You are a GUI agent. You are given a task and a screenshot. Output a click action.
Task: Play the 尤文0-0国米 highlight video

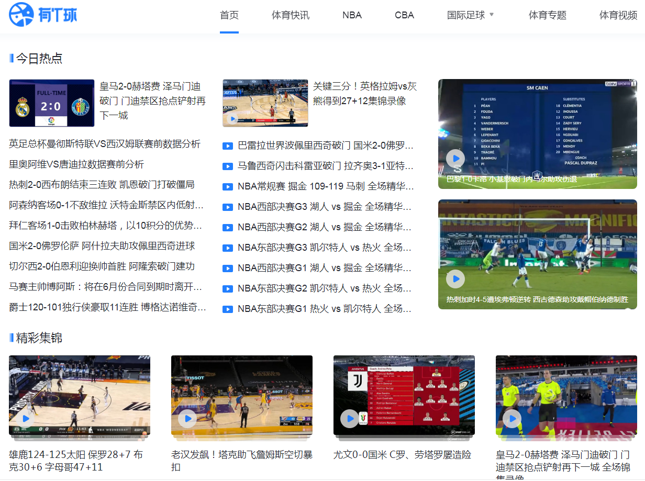(350, 419)
